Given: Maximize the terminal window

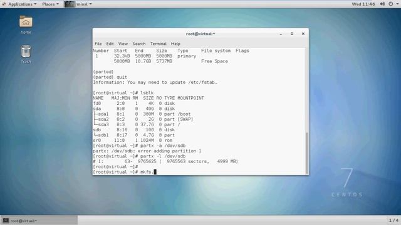Looking at the screenshot, I should click(x=292, y=34).
